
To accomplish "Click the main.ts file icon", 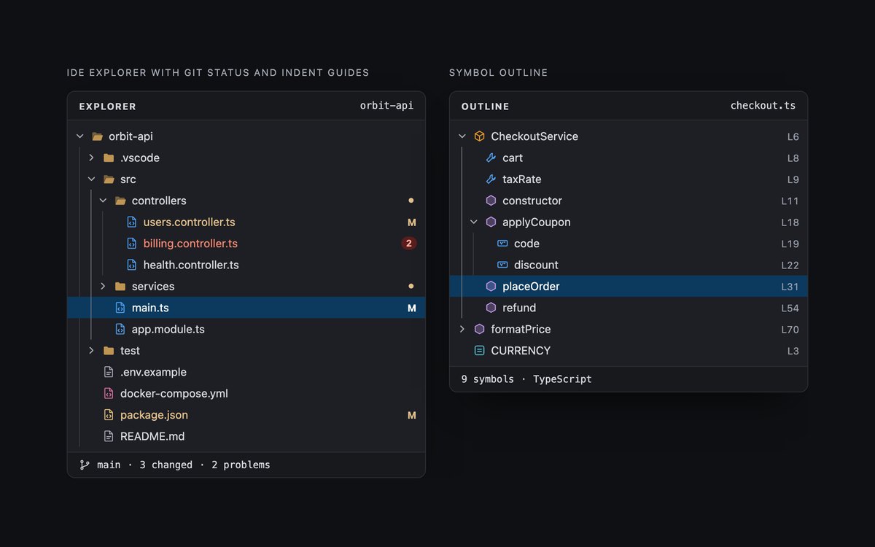I will (x=120, y=308).
